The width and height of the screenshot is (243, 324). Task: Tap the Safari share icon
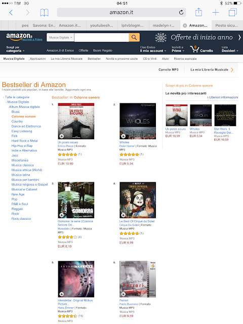[198, 12]
